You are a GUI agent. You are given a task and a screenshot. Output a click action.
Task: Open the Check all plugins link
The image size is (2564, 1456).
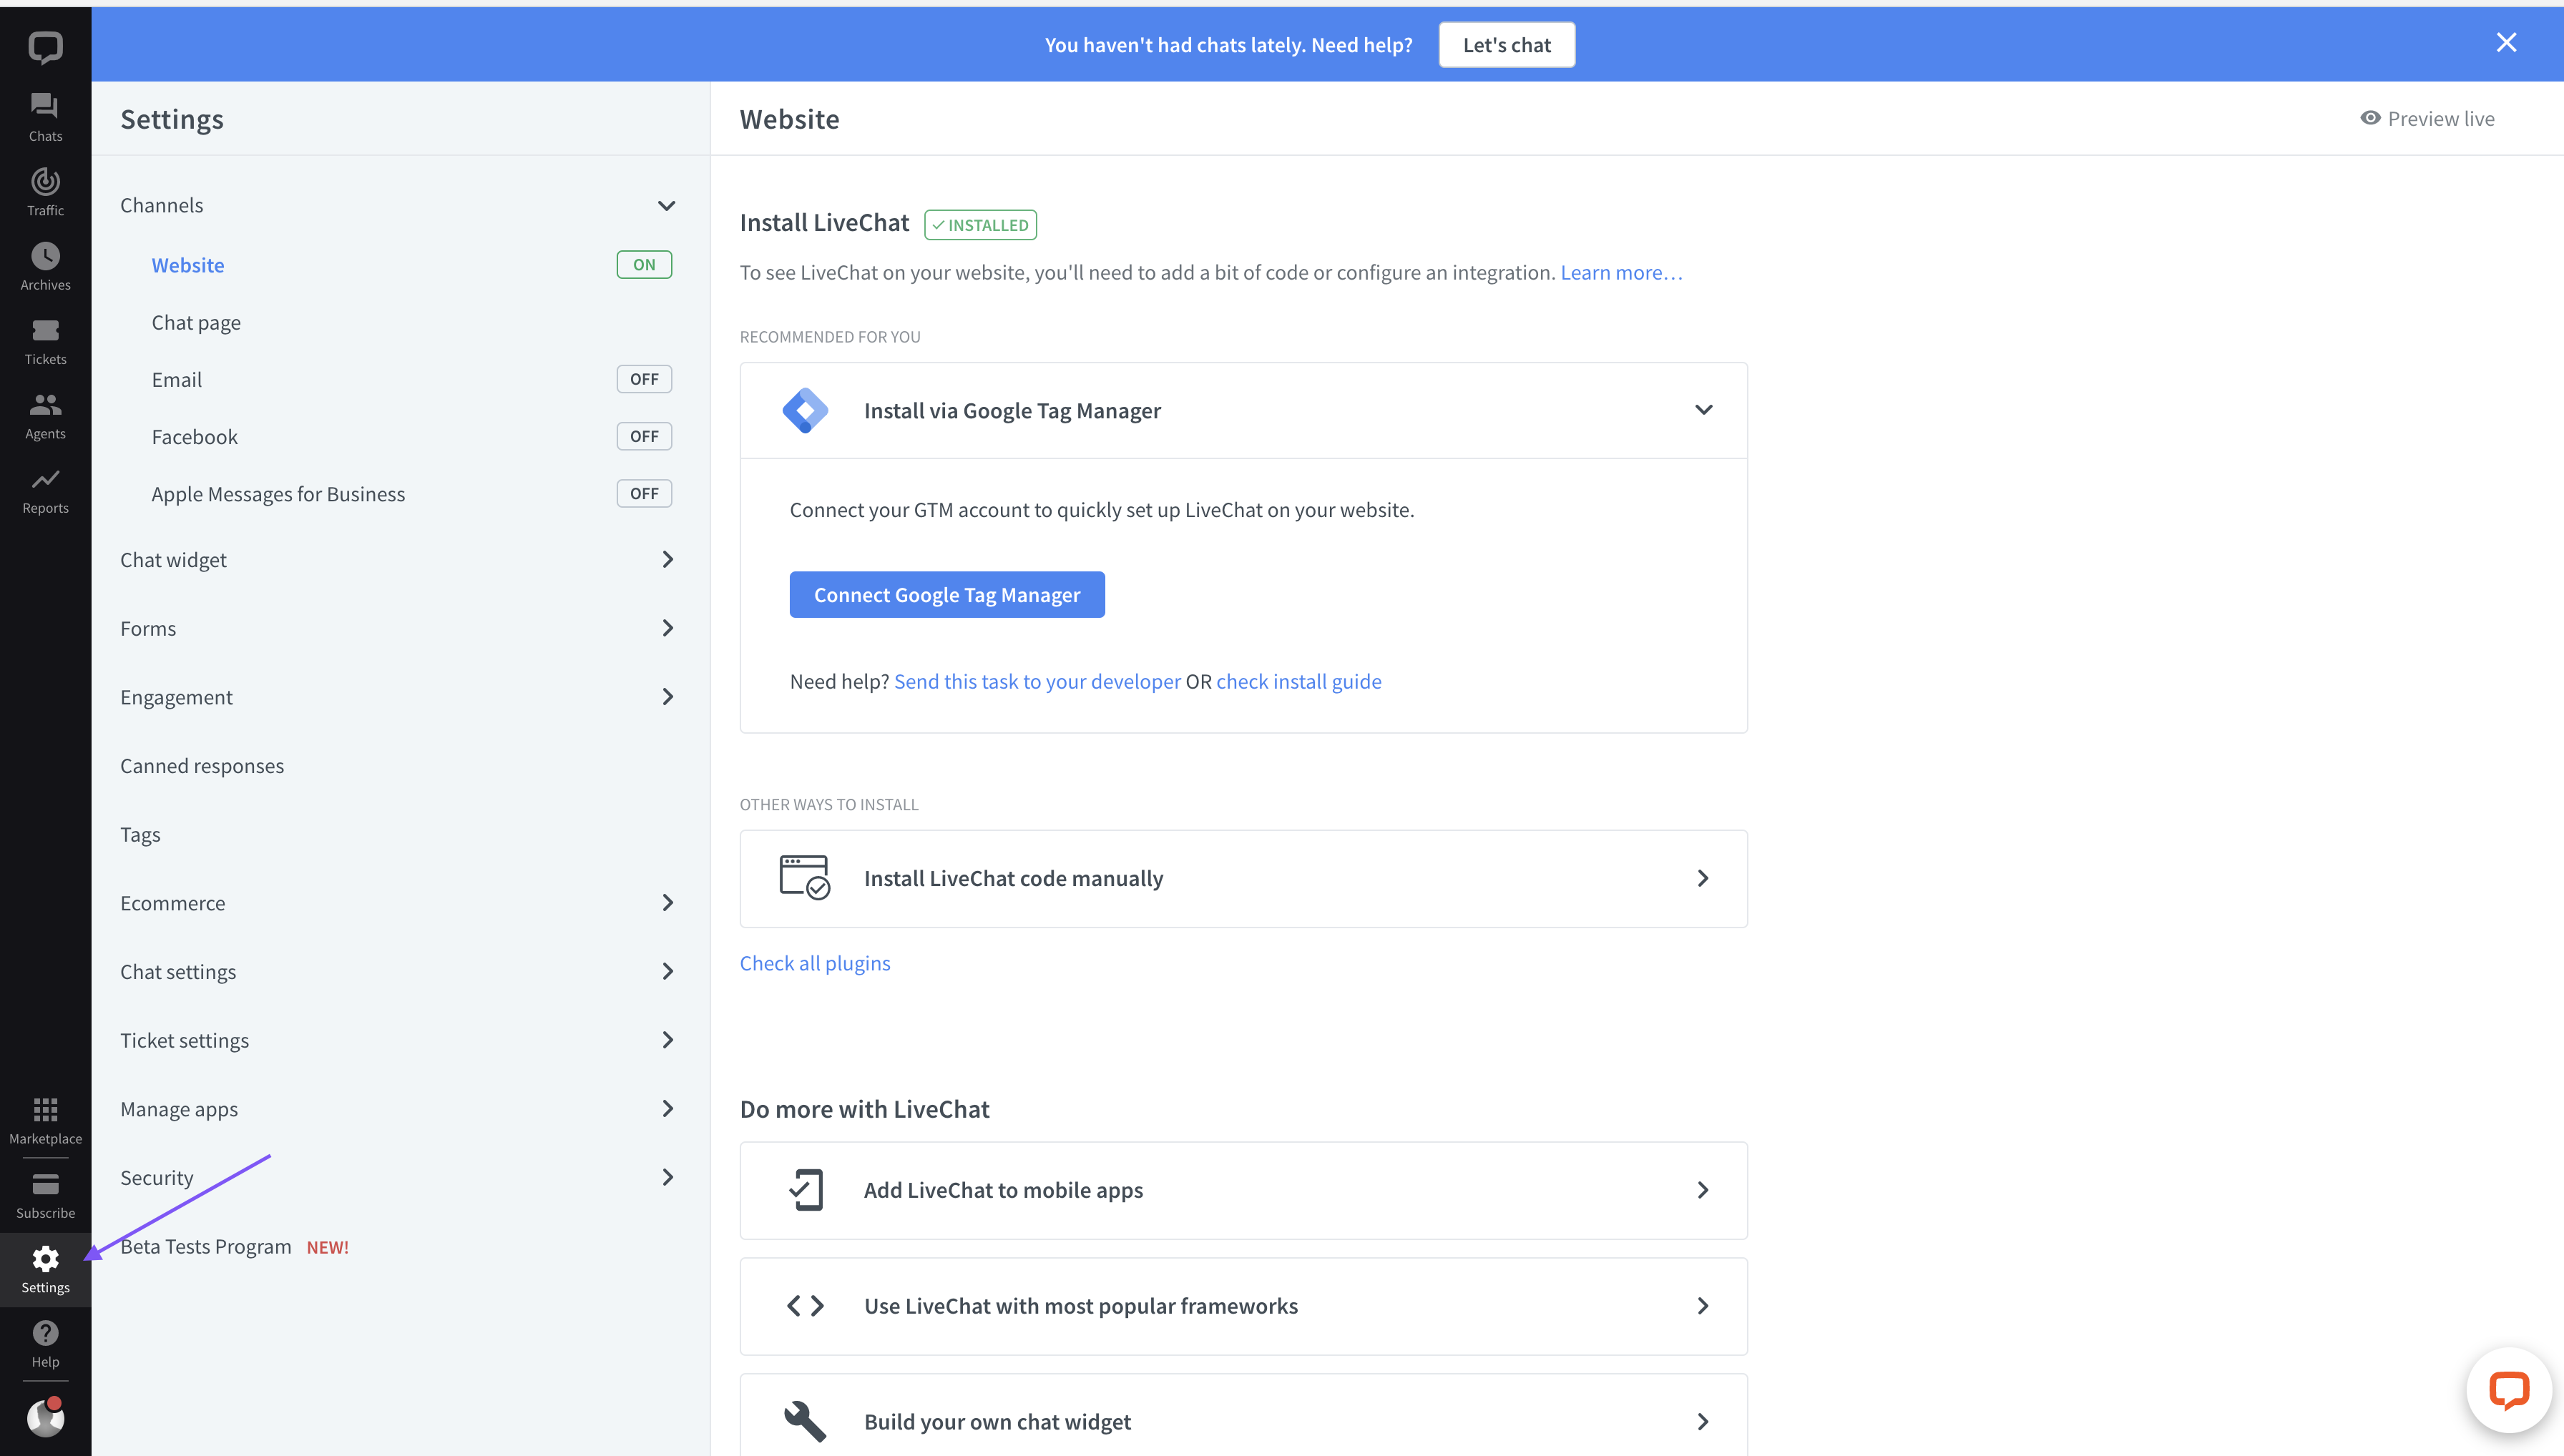tap(816, 963)
